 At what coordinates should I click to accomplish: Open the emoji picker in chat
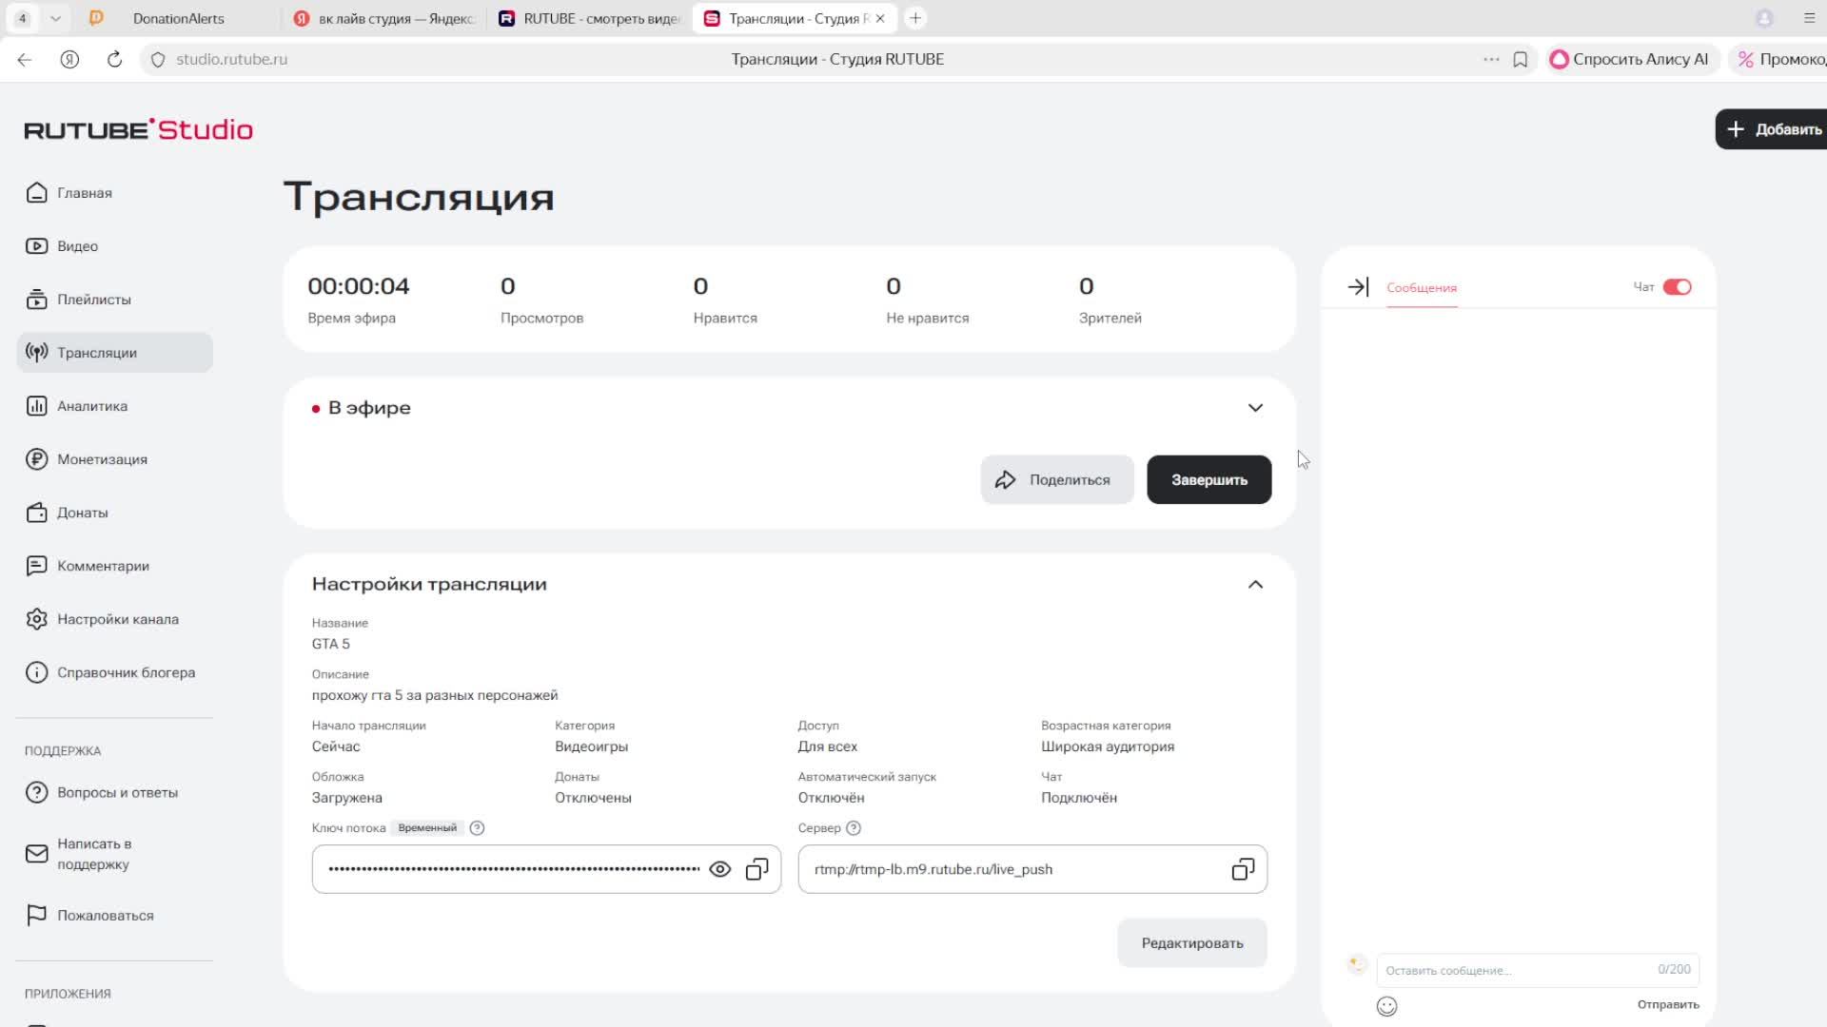click(1386, 1006)
